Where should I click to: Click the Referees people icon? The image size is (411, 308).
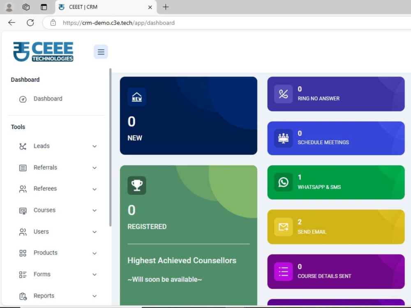[x=23, y=189]
